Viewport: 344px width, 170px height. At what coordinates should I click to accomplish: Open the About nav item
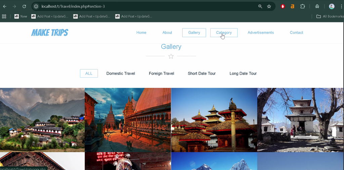point(167,33)
